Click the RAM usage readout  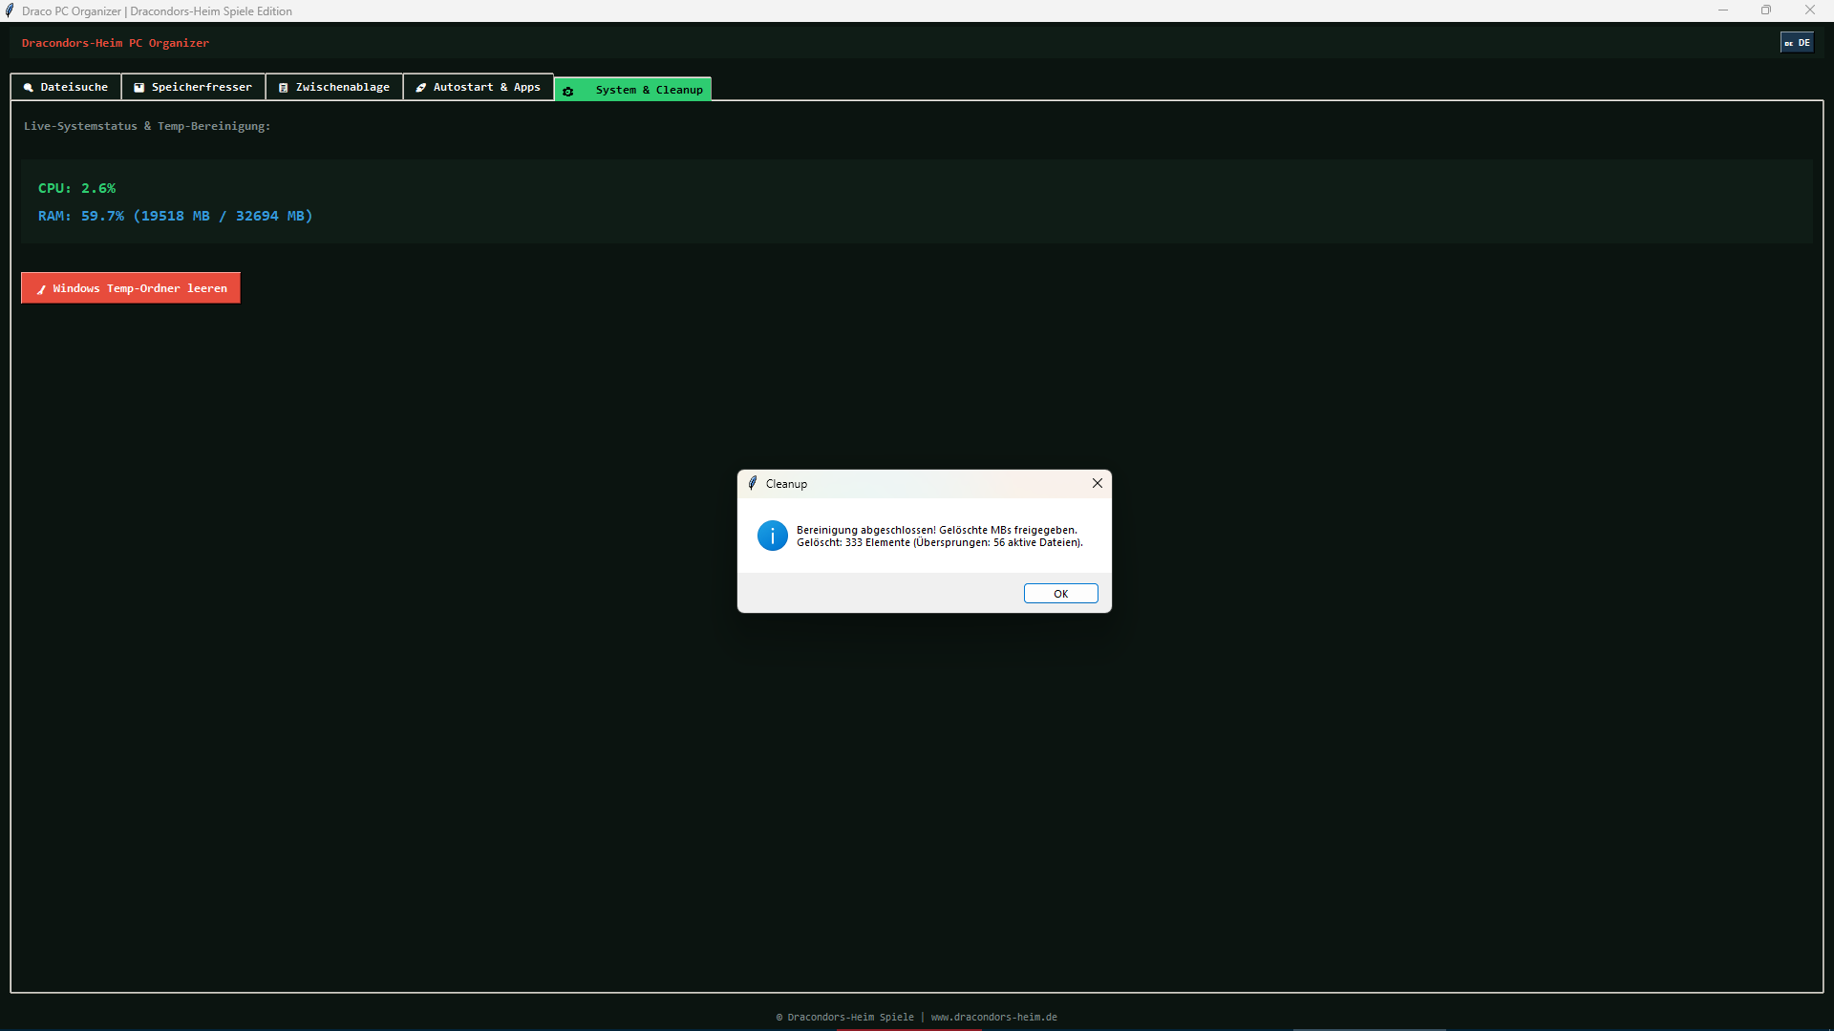click(x=175, y=216)
